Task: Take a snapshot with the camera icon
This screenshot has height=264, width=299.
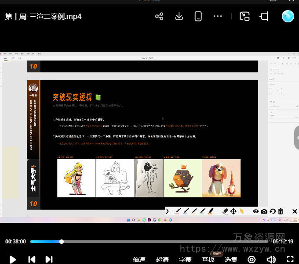Action: pyautogui.click(x=264, y=211)
